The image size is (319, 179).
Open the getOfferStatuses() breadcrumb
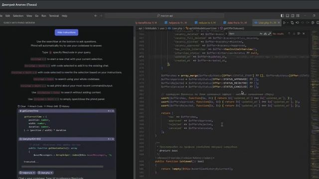point(232,28)
